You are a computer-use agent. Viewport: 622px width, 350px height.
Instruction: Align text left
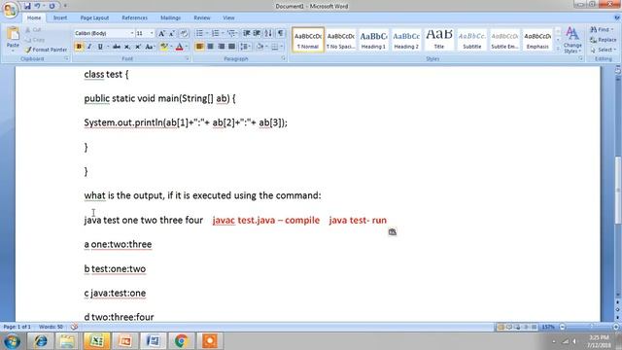[x=199, y=47]
